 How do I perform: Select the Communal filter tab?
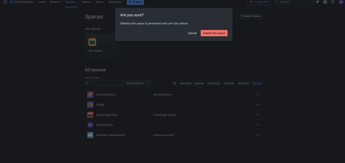(x=214, y=83)
